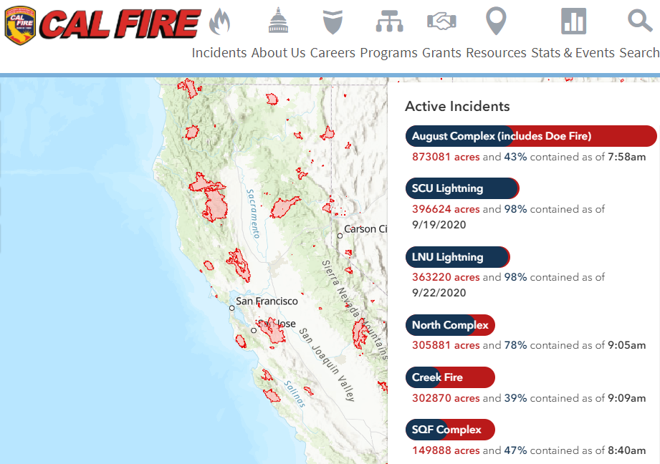Click the handshake Grants icon
The image size is (660, 464).
(x=441, y=21)
